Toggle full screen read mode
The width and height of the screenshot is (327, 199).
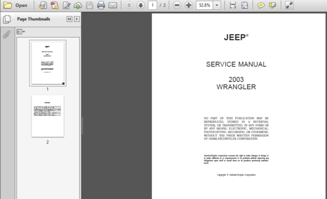coord(289,5)
